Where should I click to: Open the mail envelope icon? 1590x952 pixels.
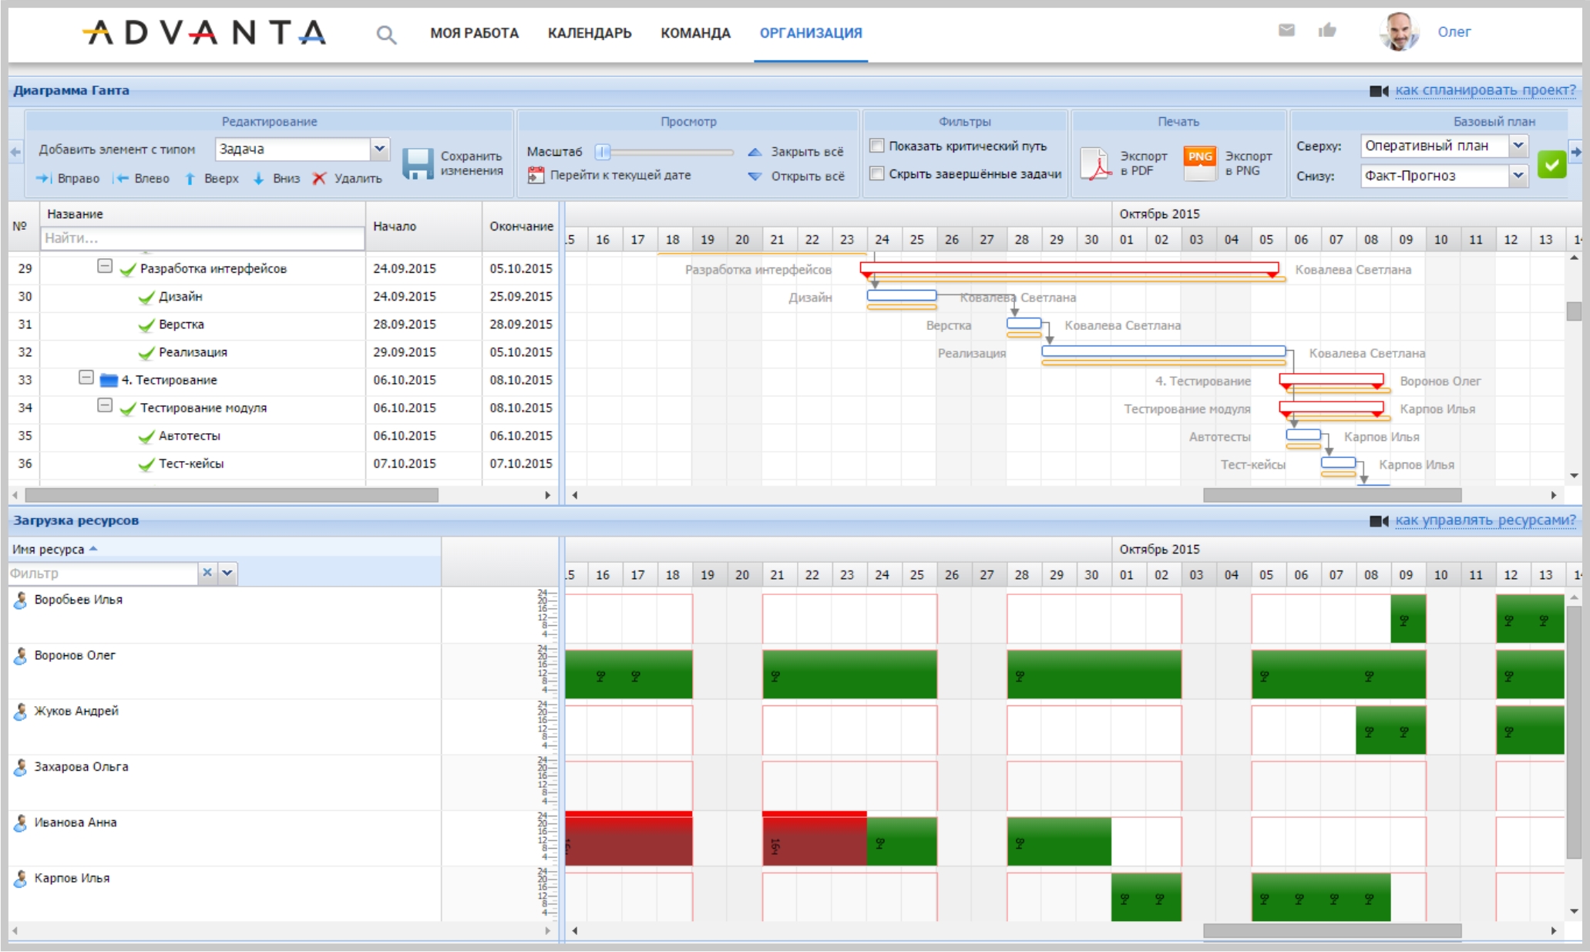coord(1286,30)
